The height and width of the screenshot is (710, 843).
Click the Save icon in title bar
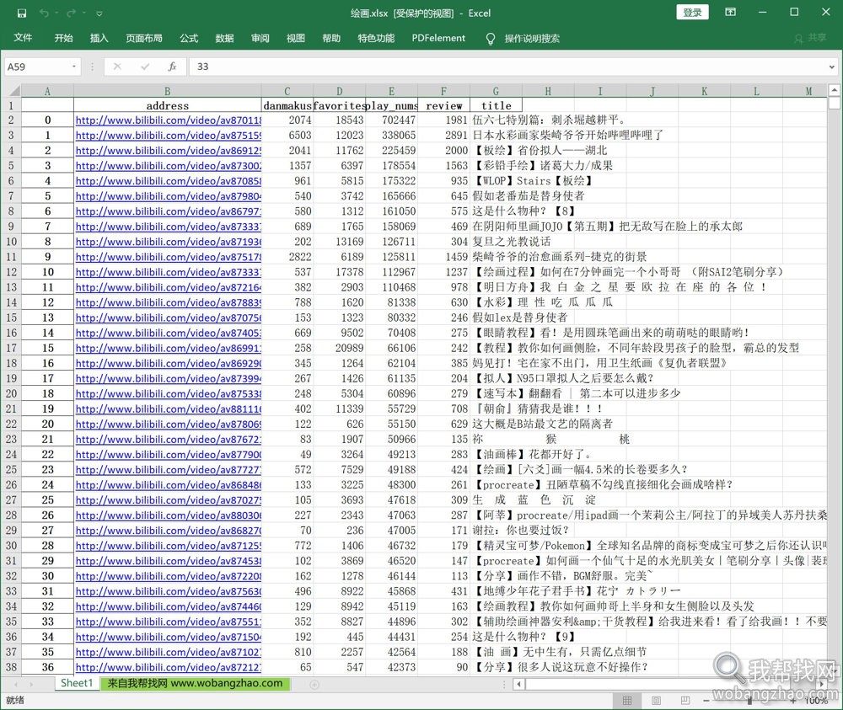point(22,13)
